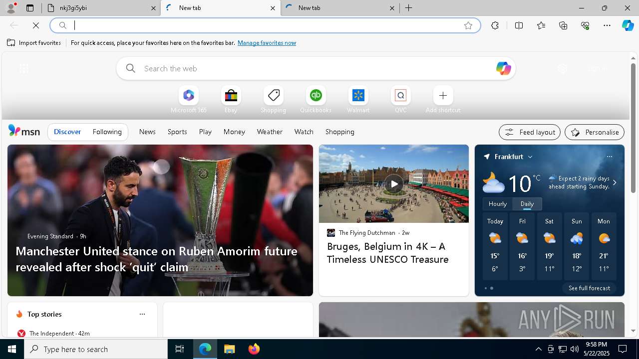Image resolution: width=639 pixels, height=359 pixels.
Task: Switch to the third New tab
Action: click(340, 8)
